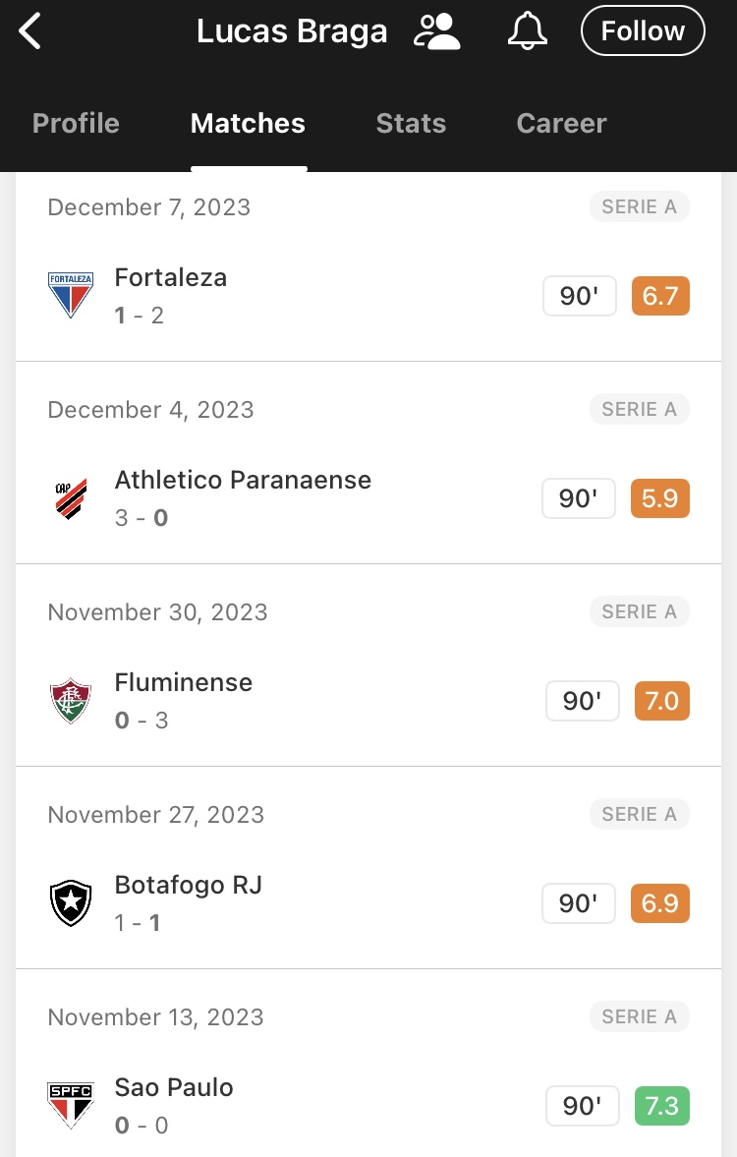Image resolution: width=737 pixels, height=1157 pixels.
Task: Open the Stats tab
Action: pos(411,123)
